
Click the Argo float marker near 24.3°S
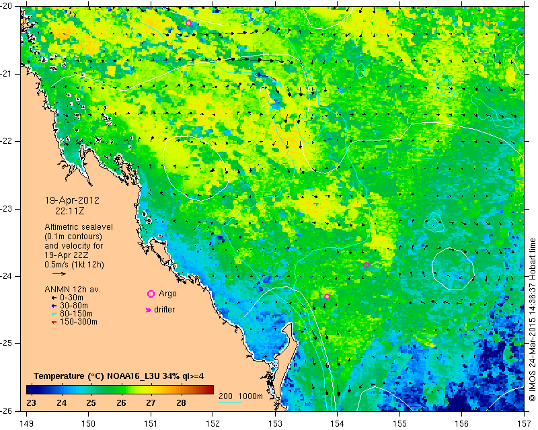[327, 296]
